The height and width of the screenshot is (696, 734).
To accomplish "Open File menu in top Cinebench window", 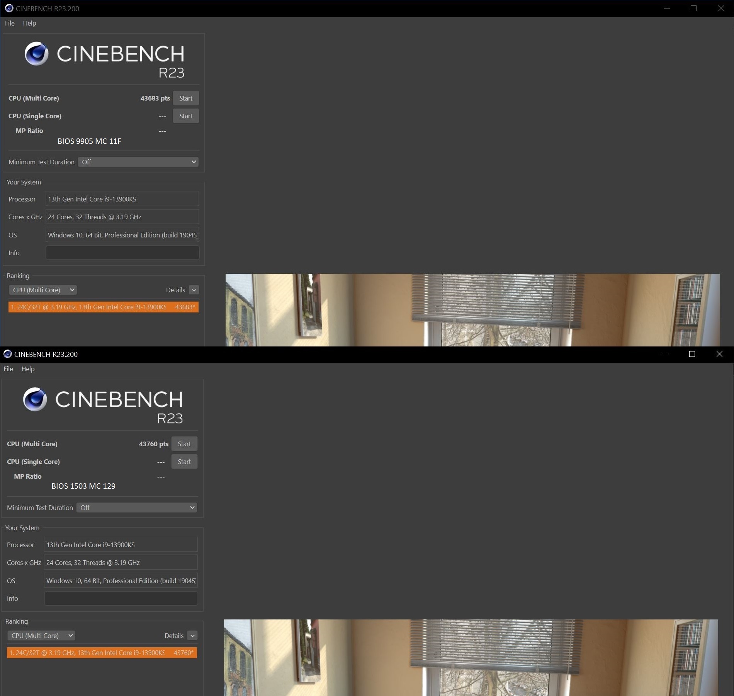I will [10, 23].
